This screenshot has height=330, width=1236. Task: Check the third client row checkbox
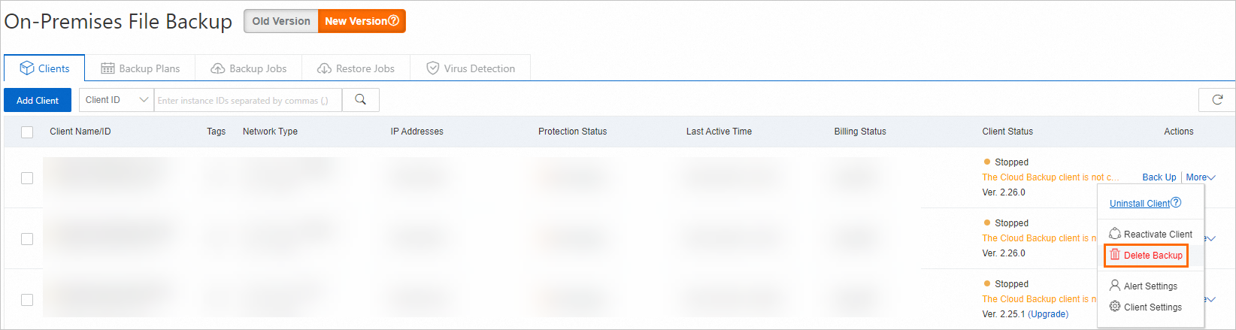tap(27, 300)
